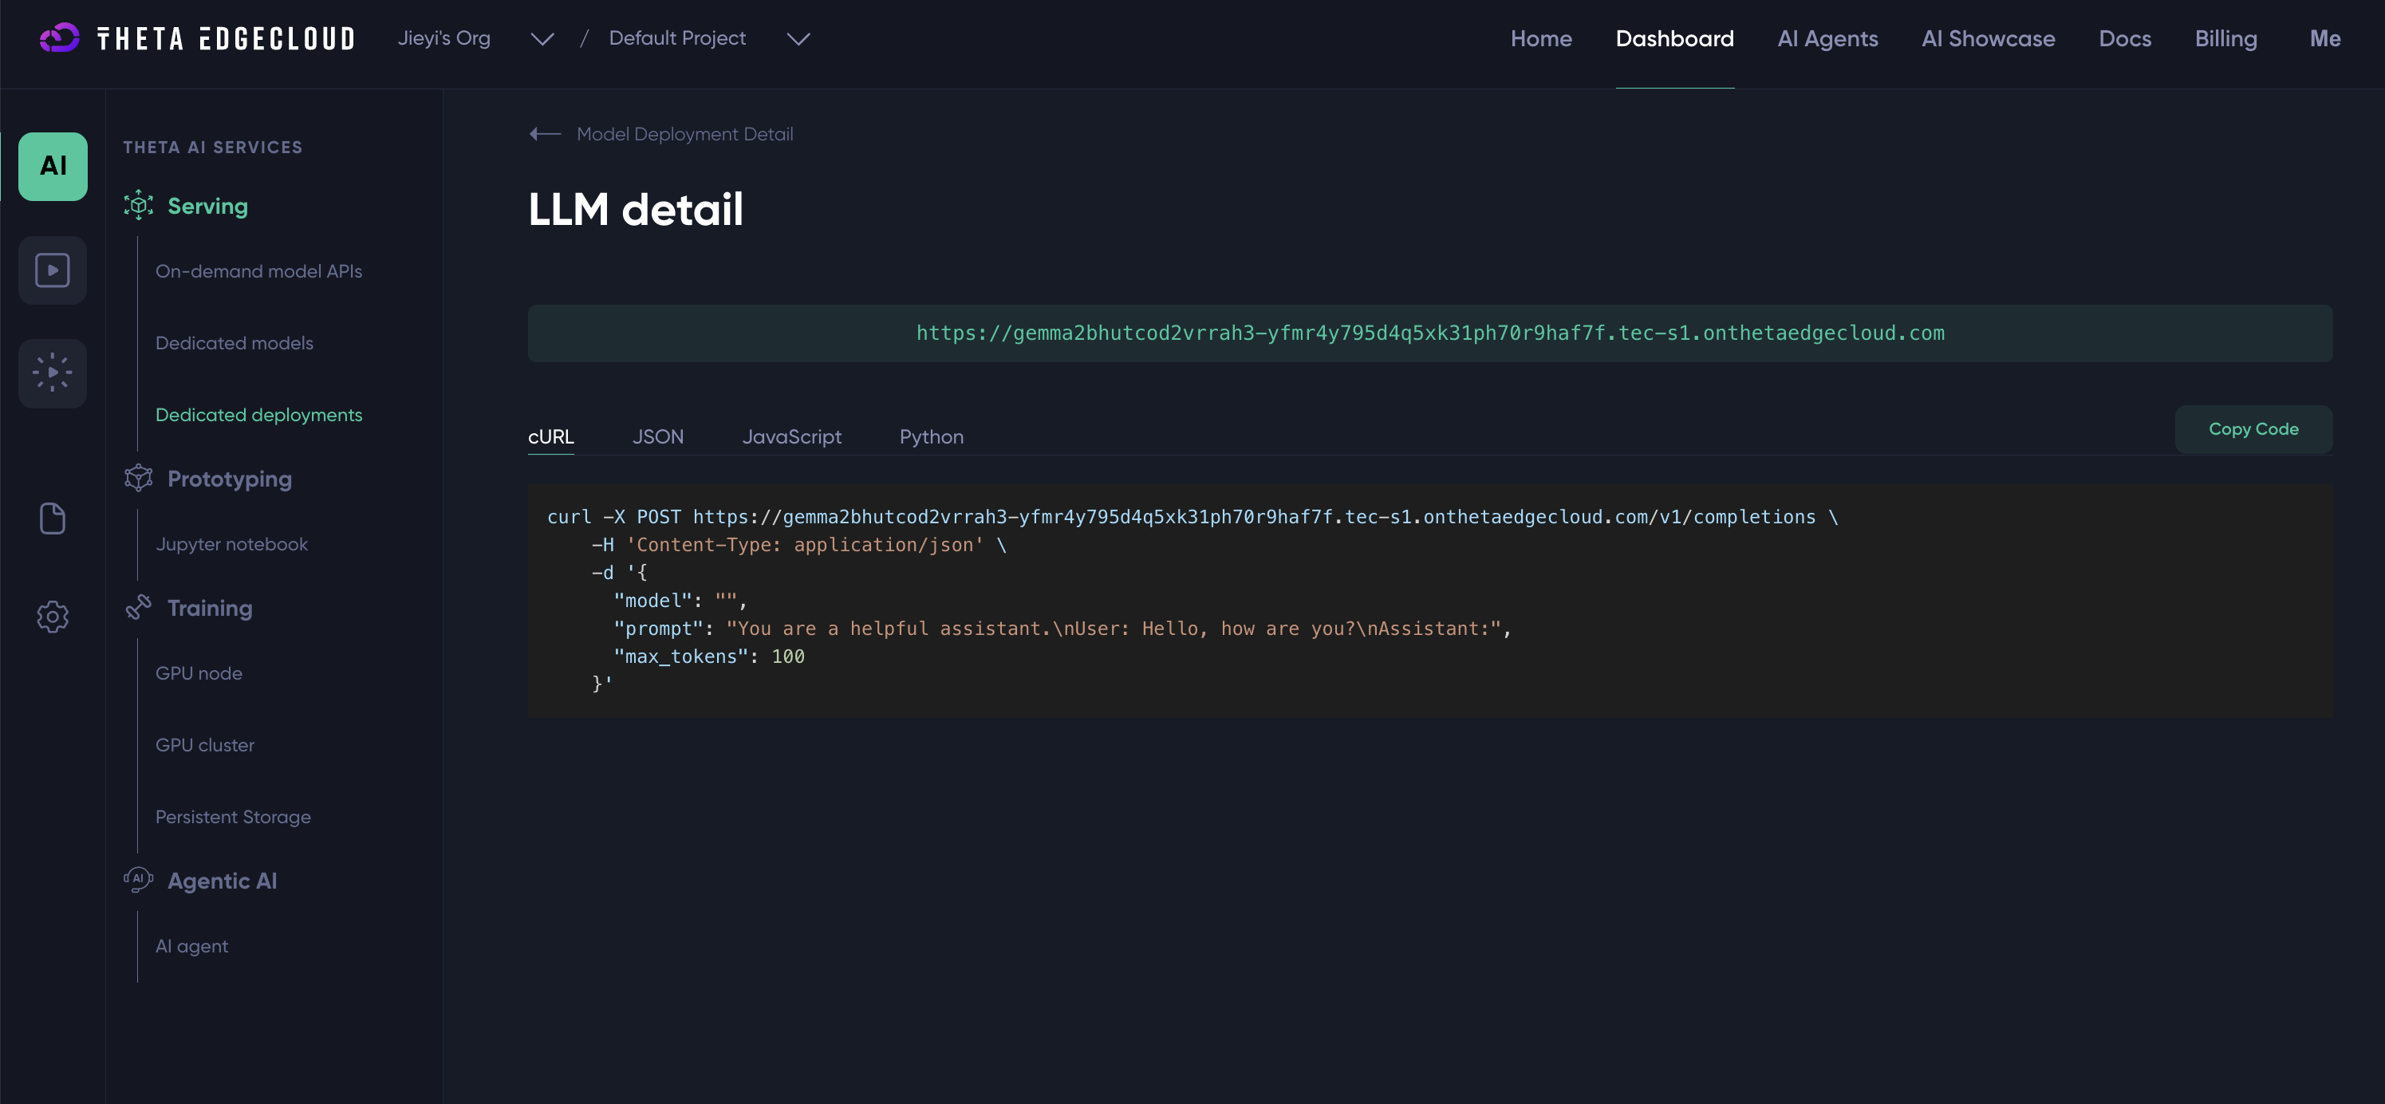This screenshot has width=2385, height=1104.
Task: Click the Serving cube icon
Action: tap(138, 206)
